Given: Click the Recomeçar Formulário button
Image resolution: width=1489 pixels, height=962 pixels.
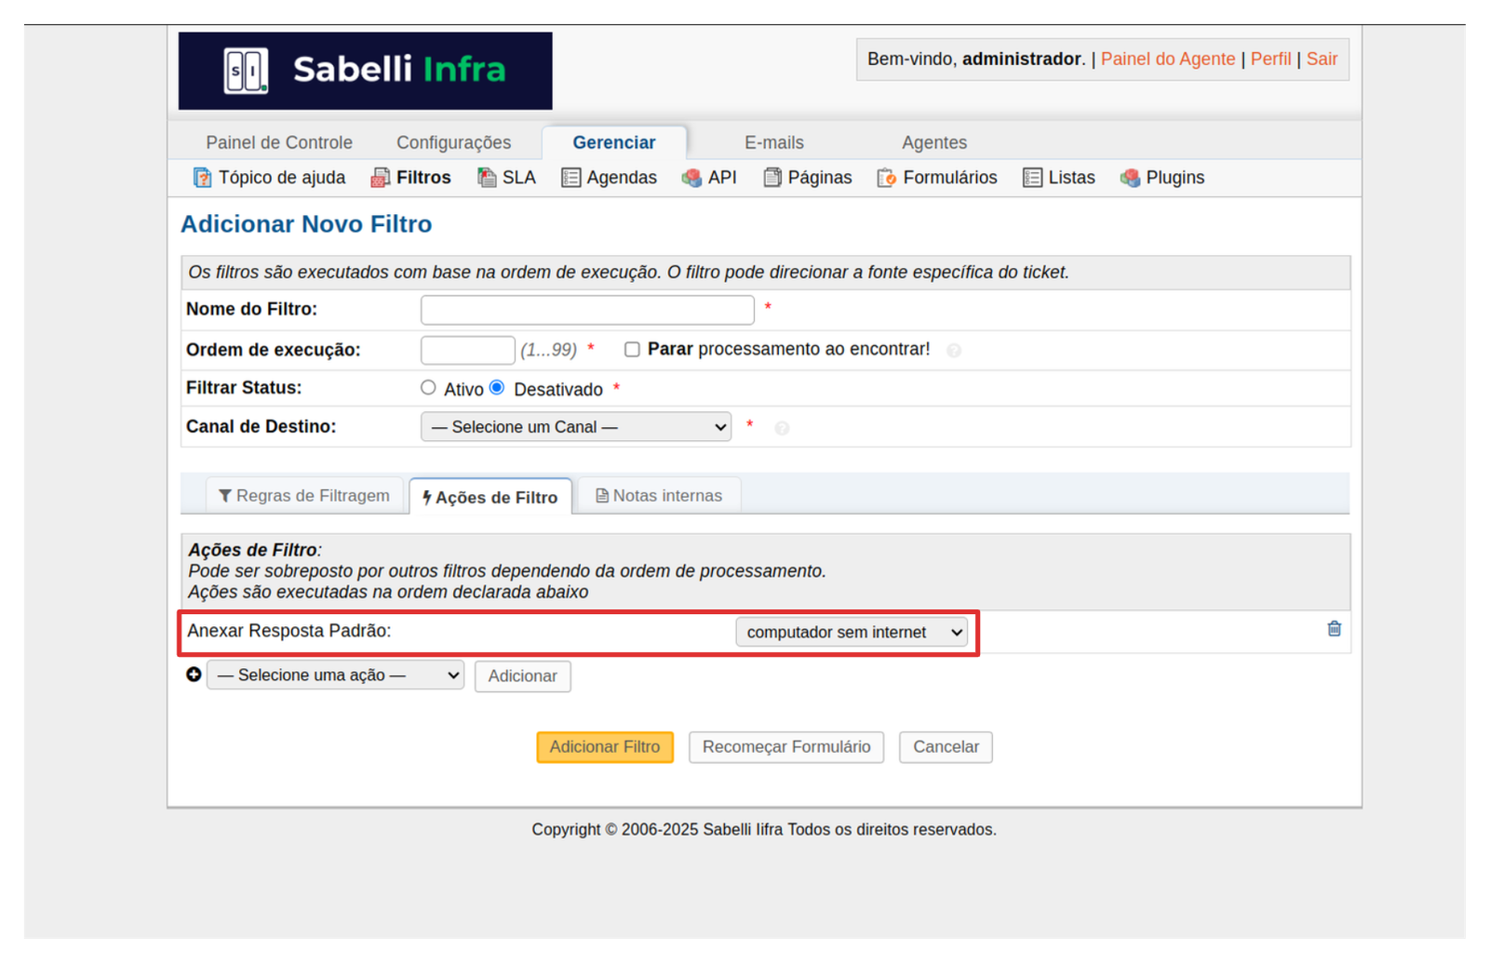Looking at the screenshot, I should click(x=786, y=747).
